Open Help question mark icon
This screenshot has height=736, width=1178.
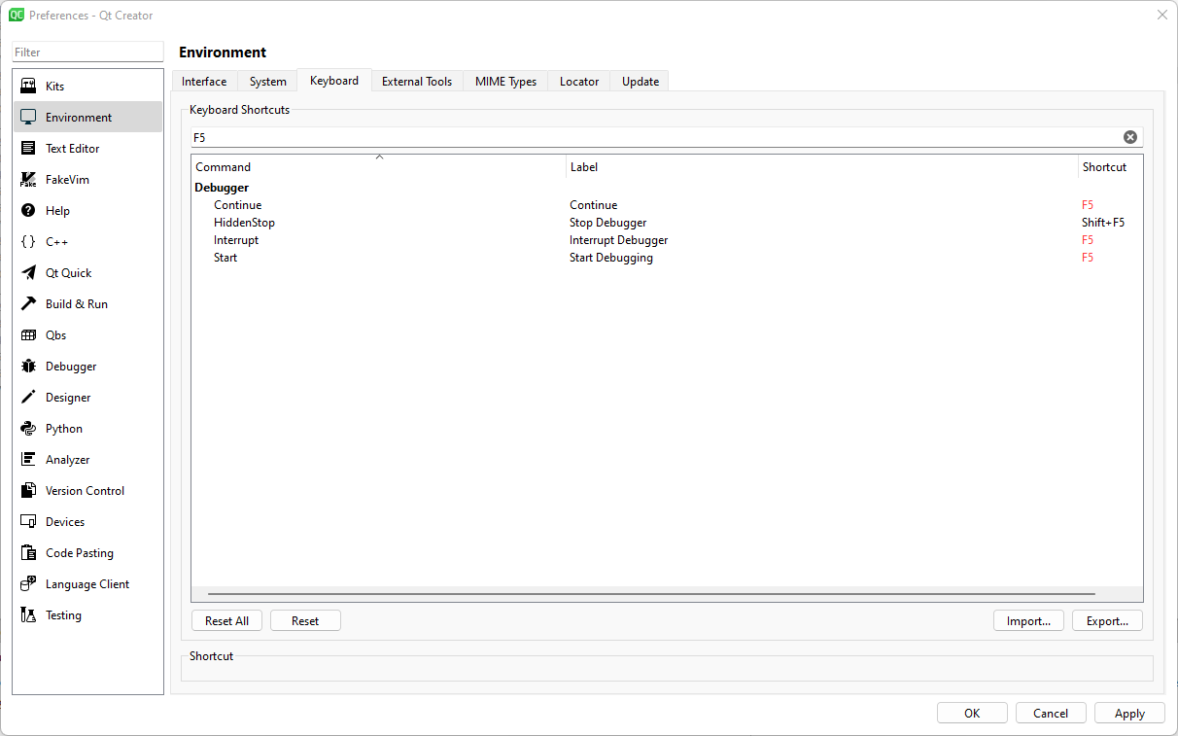(x=28, y=211)
